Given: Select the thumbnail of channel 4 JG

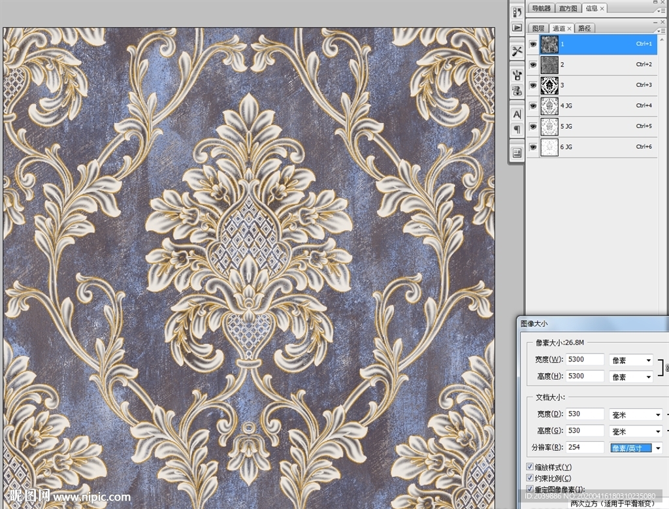Looking at the screenshot, I should [x=549, y=106].
